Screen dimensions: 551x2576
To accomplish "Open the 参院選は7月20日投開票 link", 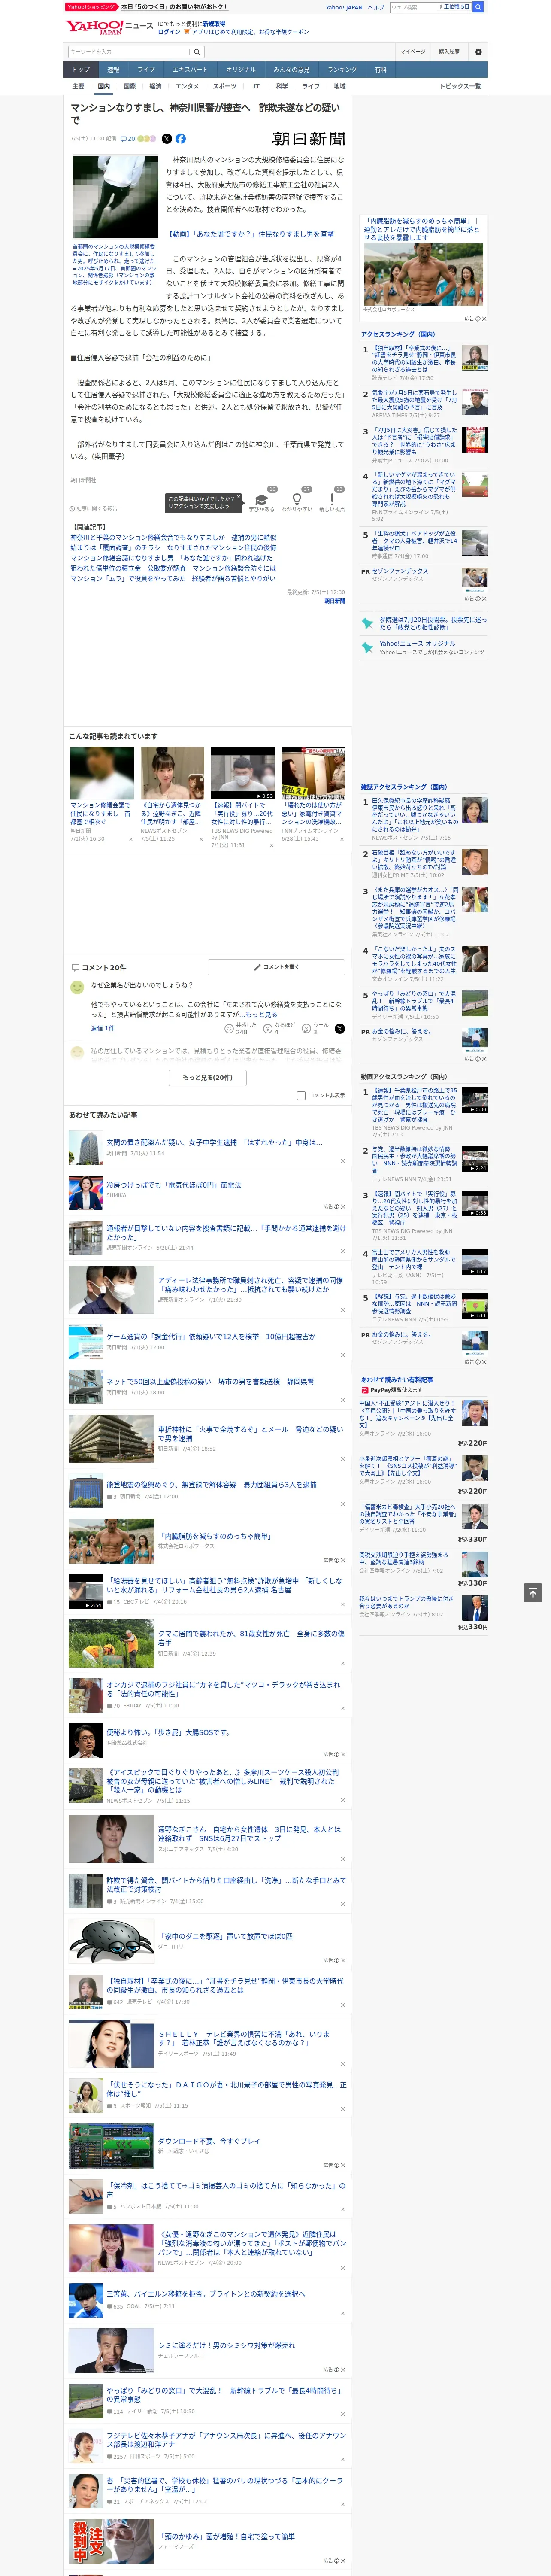I will 433,623.
